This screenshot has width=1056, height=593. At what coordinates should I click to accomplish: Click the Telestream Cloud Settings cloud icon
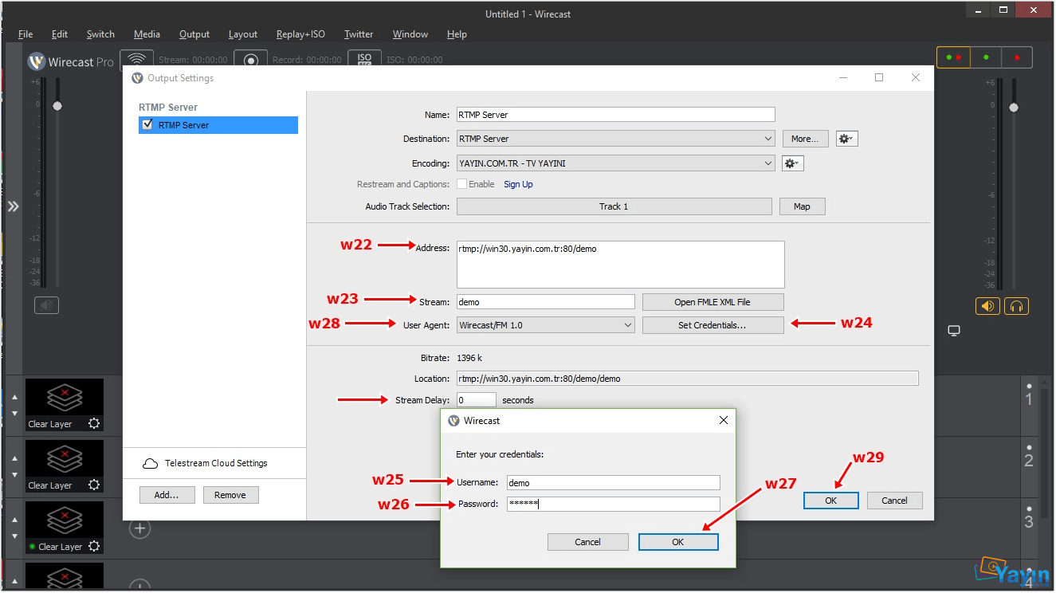(150, 463)
